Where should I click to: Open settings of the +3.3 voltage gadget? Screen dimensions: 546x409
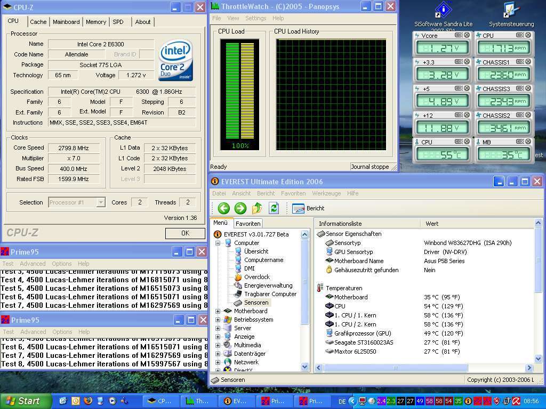pyautogui.click(x=459, y=62)
